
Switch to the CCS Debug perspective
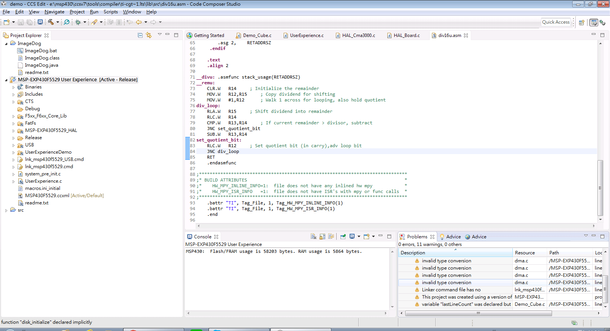click(602, 22)
